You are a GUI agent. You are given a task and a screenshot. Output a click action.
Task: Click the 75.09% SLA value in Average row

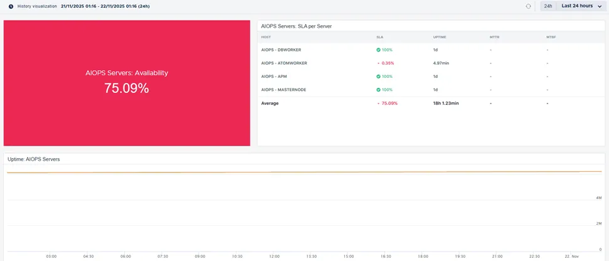coord(389,104)
